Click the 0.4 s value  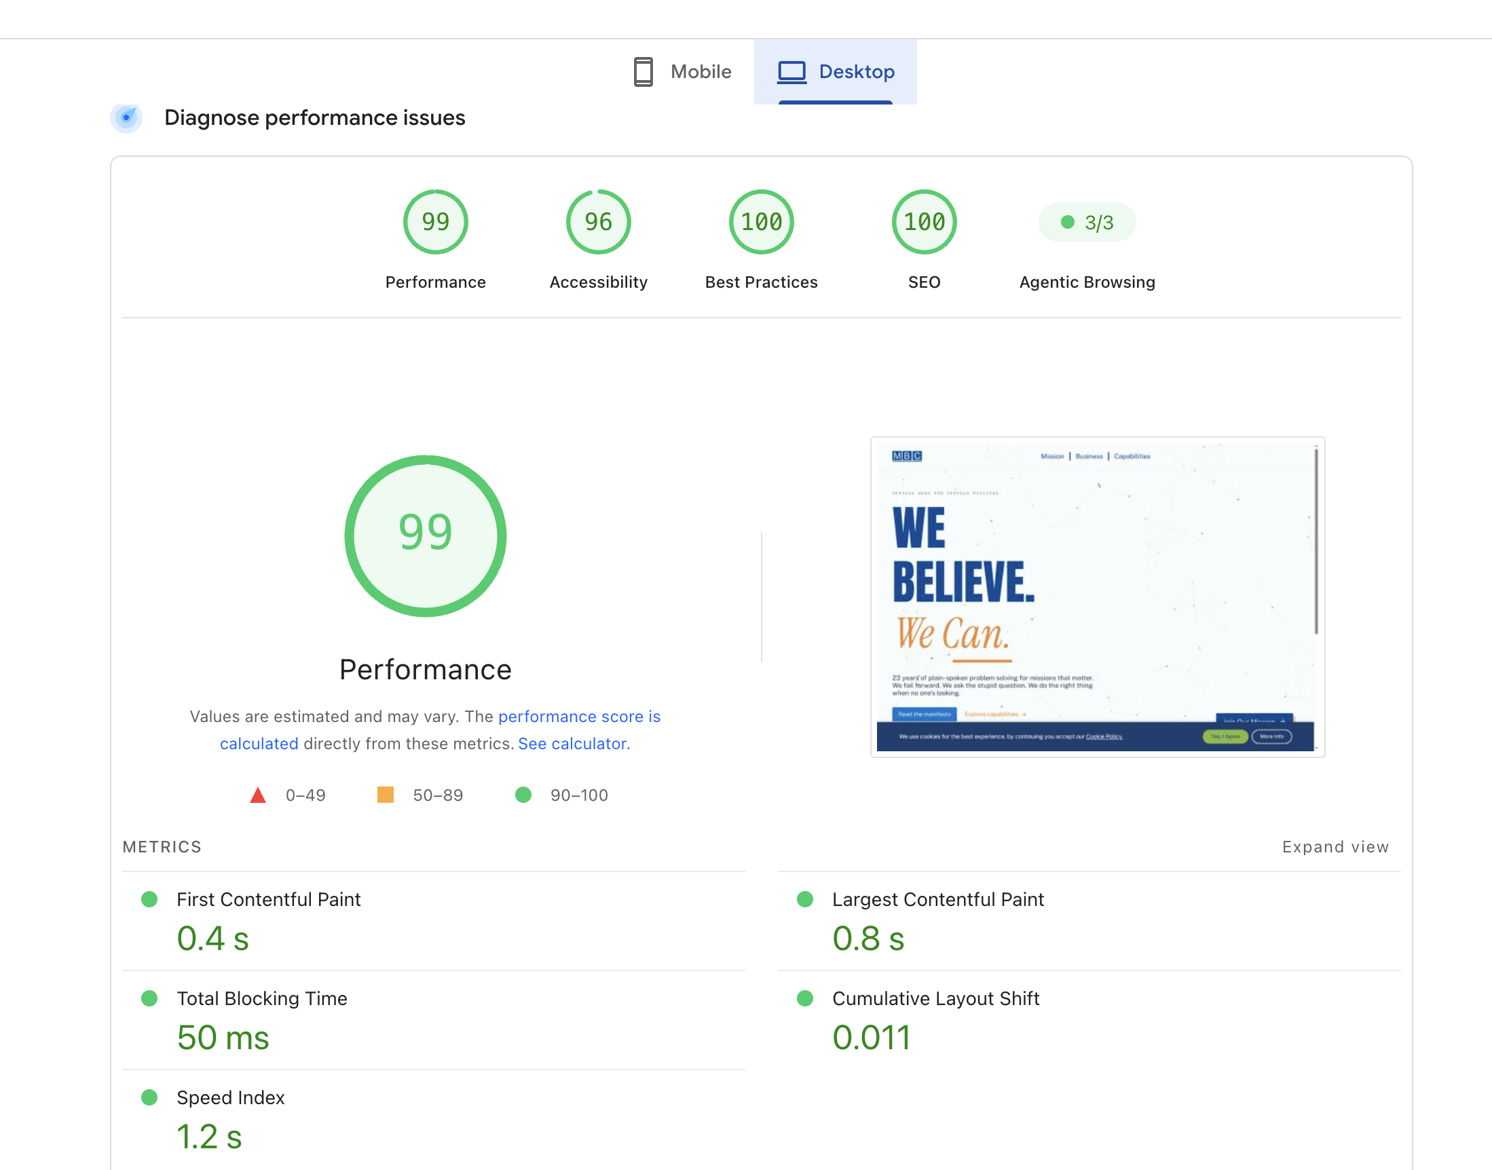tap(213, 939)
